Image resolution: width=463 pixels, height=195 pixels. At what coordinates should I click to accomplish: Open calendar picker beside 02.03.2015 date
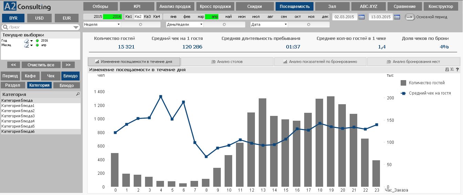361,17
